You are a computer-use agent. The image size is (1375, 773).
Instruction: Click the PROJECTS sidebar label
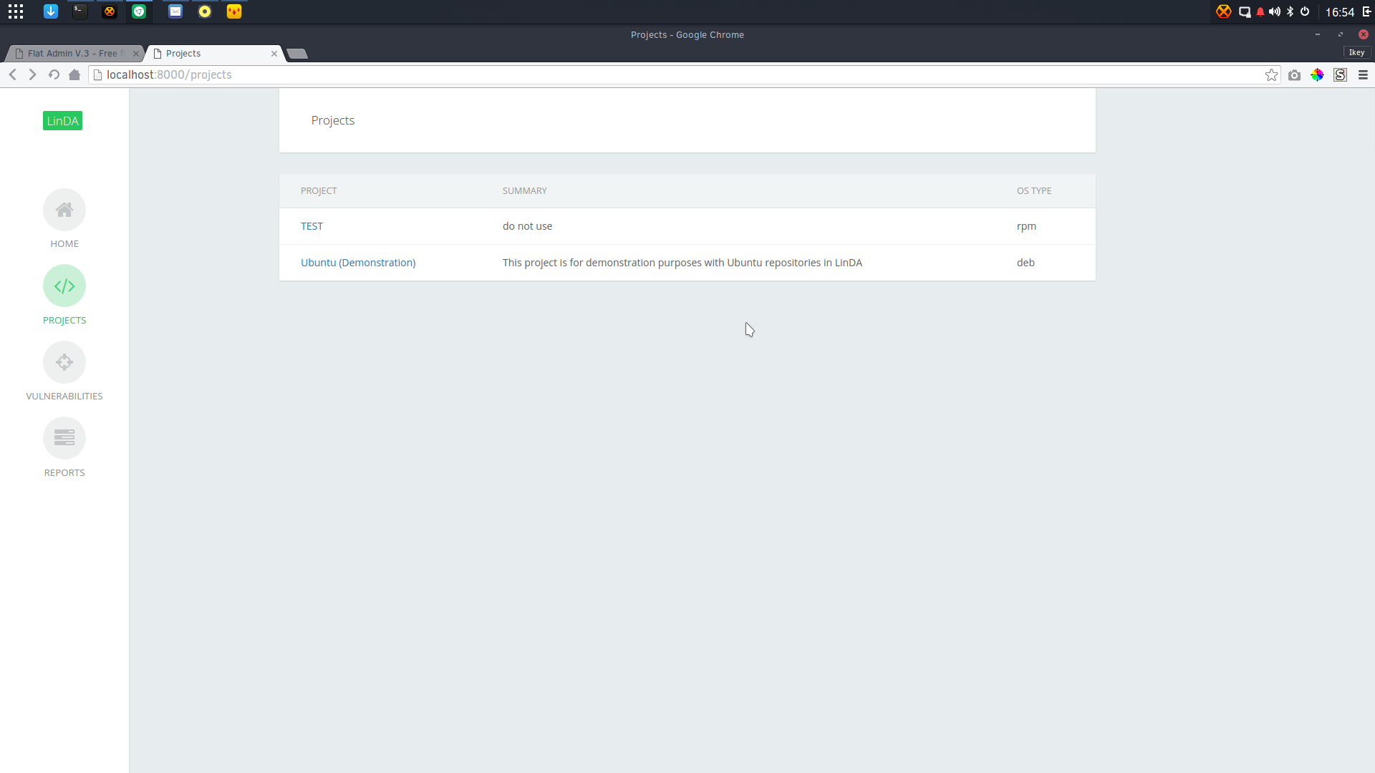[64, 321]
